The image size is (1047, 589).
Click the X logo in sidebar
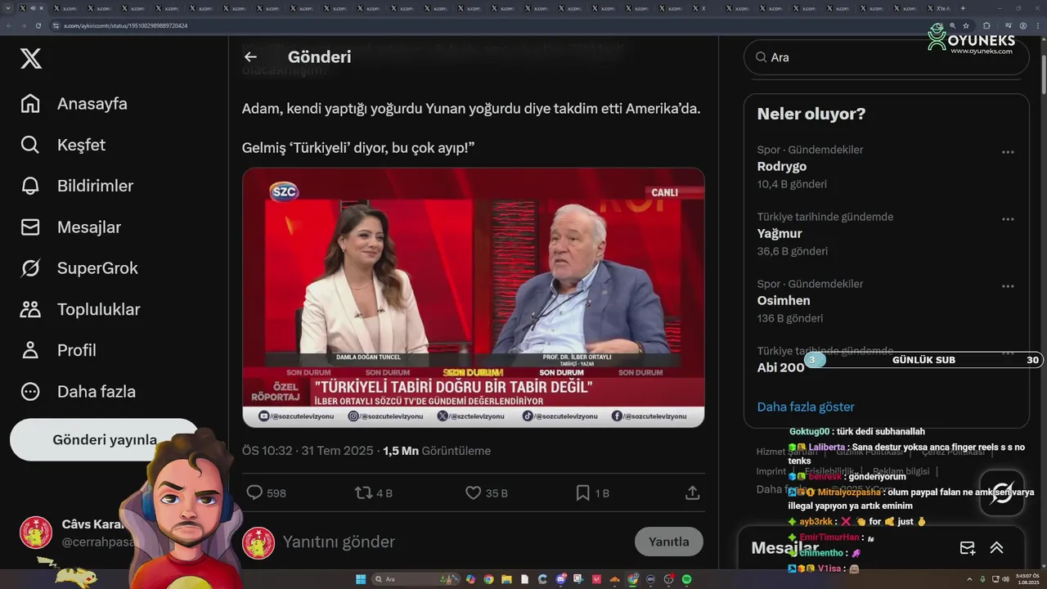31,58
